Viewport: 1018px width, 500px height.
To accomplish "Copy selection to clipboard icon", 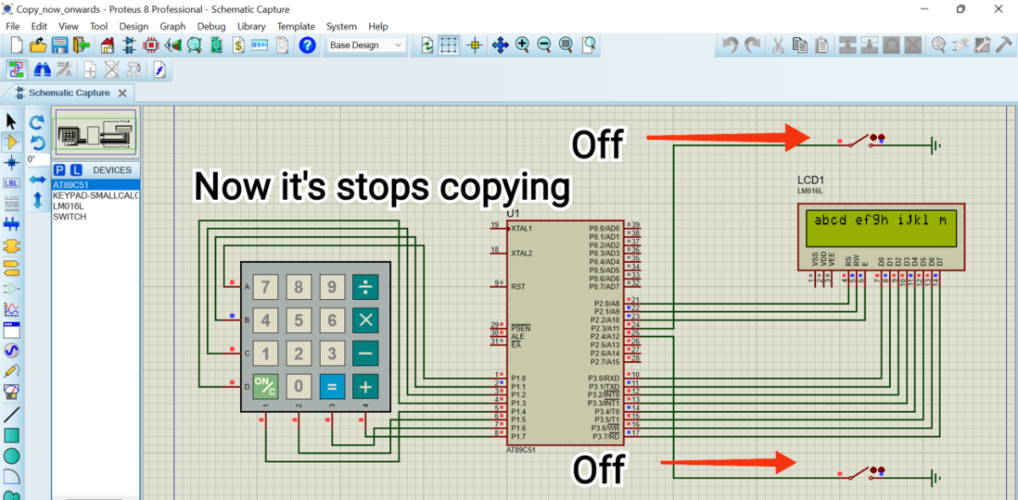I will 800,46.
